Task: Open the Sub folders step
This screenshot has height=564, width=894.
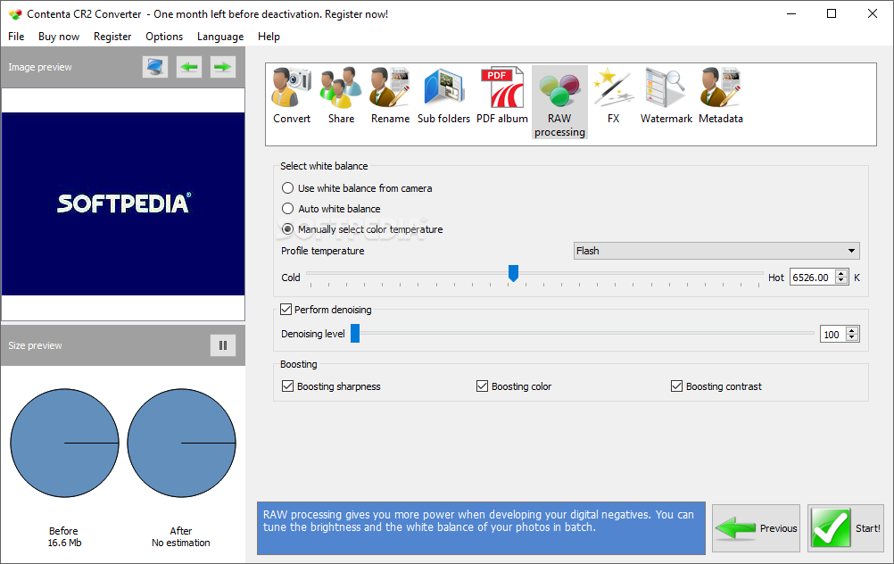Action: (x=443, y=95)
